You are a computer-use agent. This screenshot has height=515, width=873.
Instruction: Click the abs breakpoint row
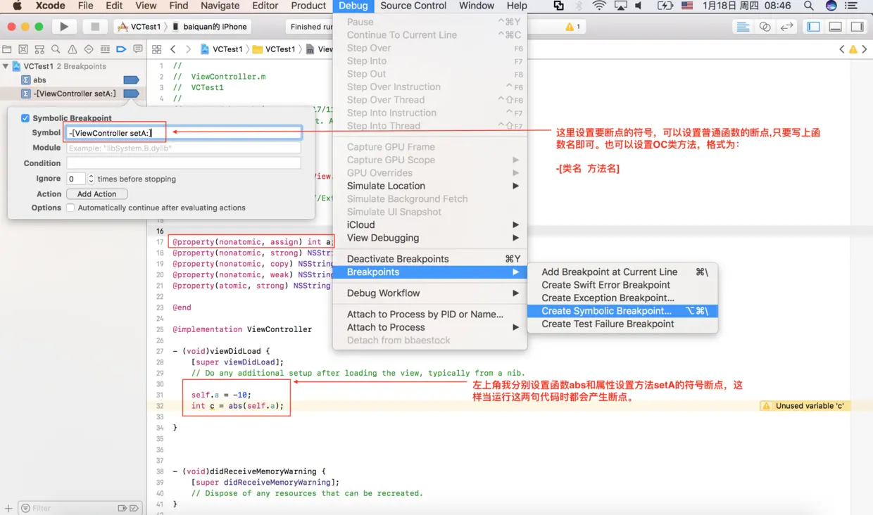pyautogui.click(x=73, y=80)
